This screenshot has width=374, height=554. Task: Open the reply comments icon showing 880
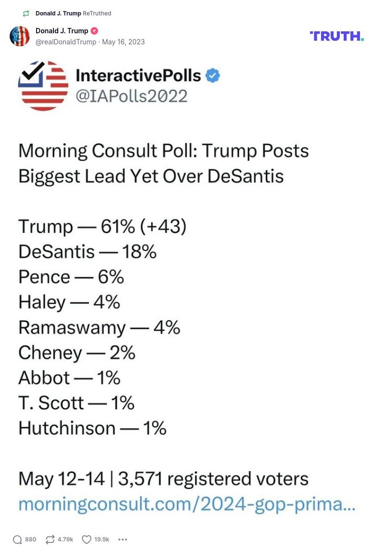click(x=18, y=539)
